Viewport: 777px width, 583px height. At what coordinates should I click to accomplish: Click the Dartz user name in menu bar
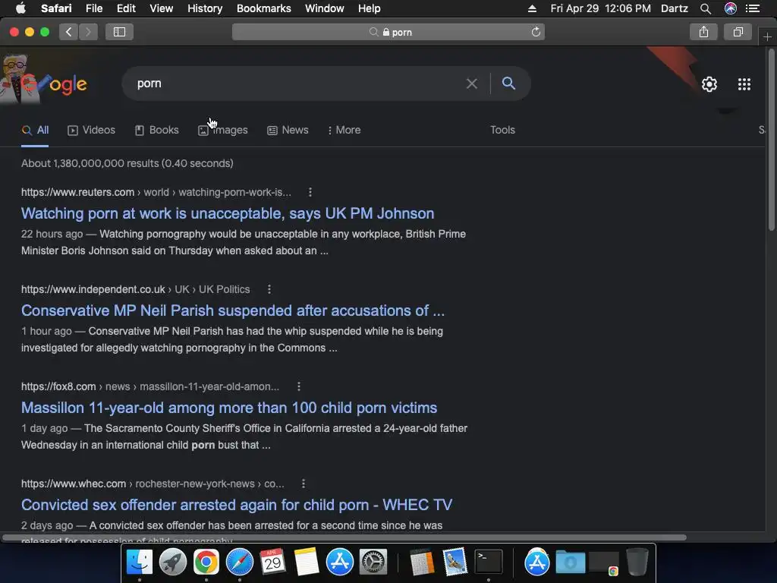coord(674,8)
